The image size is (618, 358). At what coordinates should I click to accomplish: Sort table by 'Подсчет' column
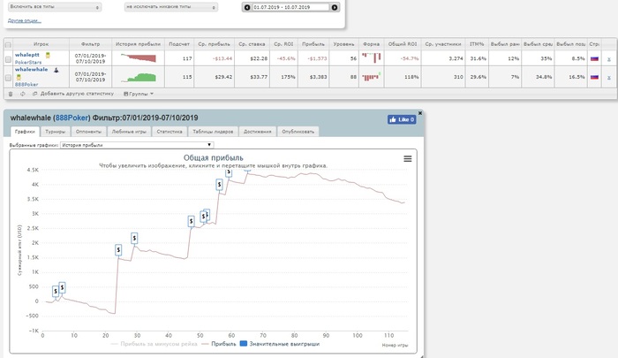pos(179,44)
